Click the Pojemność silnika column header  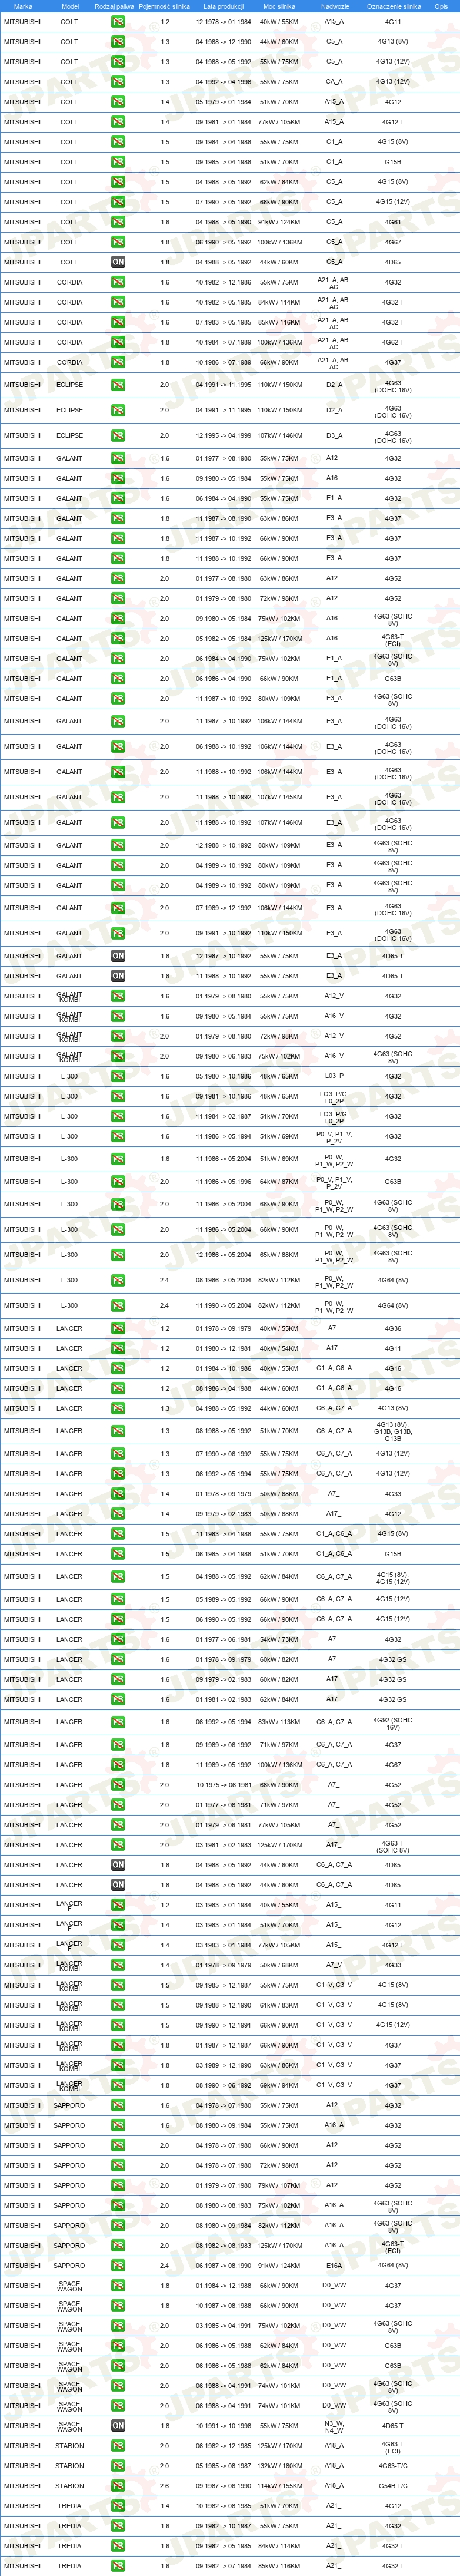click(x=165, y=6)
